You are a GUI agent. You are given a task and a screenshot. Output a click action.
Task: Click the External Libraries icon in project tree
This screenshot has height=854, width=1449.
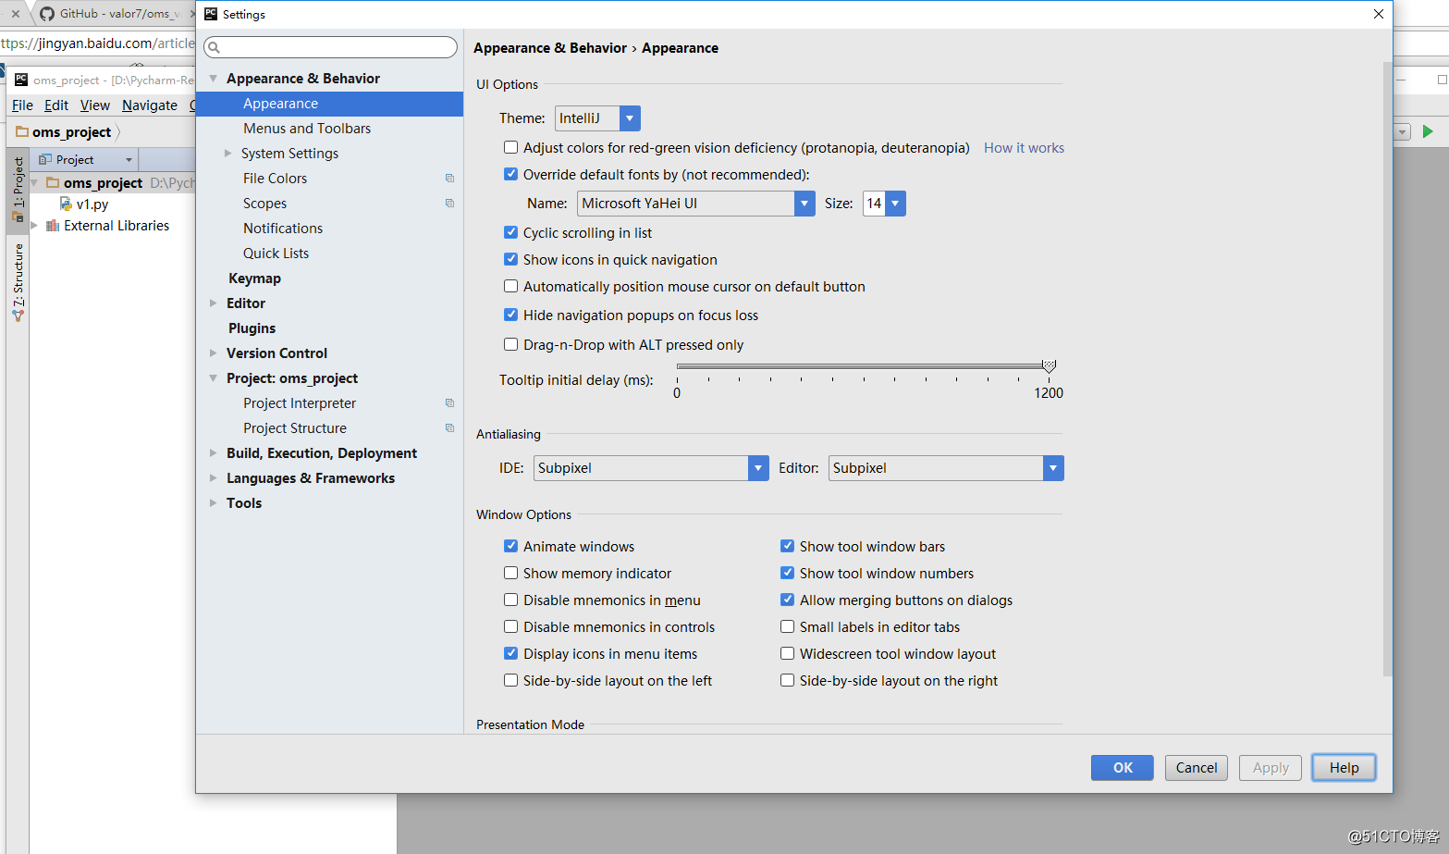pos(53,226)
